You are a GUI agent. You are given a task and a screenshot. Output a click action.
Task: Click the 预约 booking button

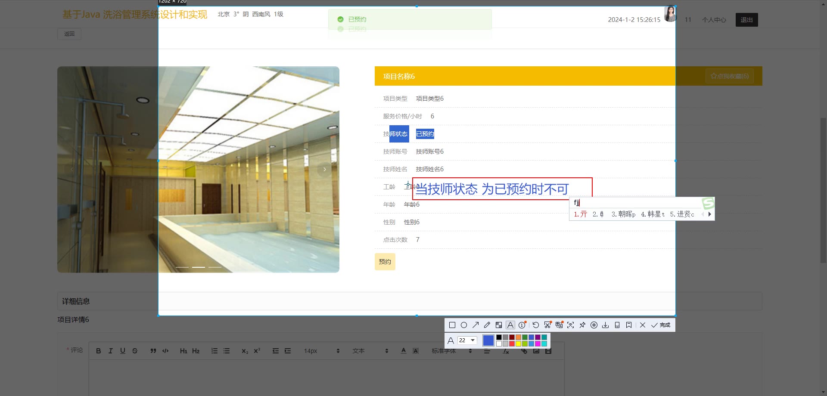pos(385,262)
